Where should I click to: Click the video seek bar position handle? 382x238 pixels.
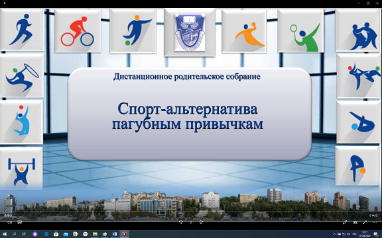[x=7, y=212]
